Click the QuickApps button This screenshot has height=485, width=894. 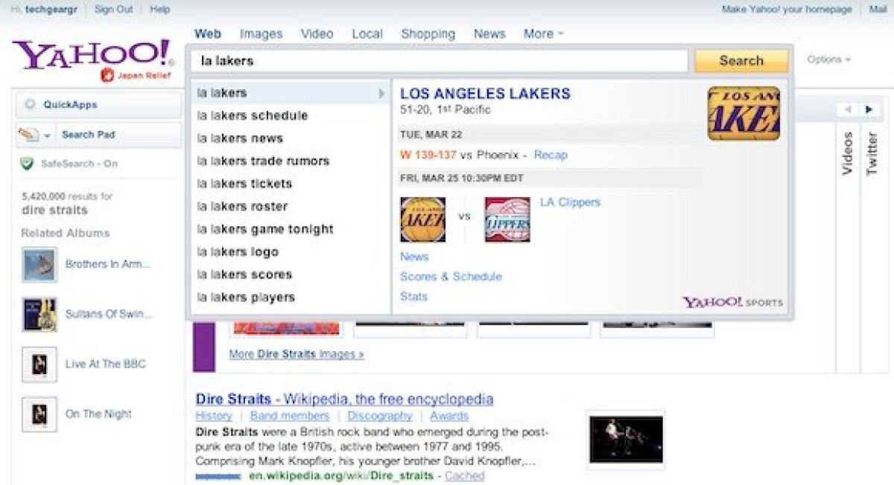[98, 105]
